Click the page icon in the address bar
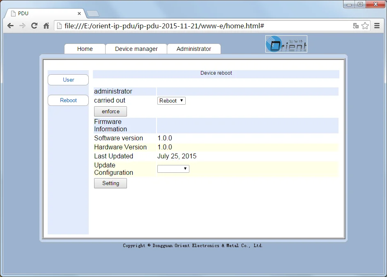387x277 pixels. point(59,25)
